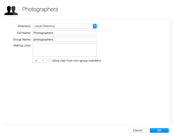The image size is (173, 136).
Task: Click the non-group members checkbox label text
Action: pos(76,61)
